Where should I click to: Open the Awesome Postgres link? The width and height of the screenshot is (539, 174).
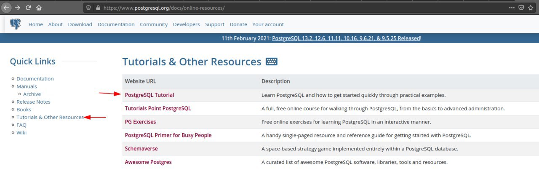pyautogui.click(x=148, y=162)
